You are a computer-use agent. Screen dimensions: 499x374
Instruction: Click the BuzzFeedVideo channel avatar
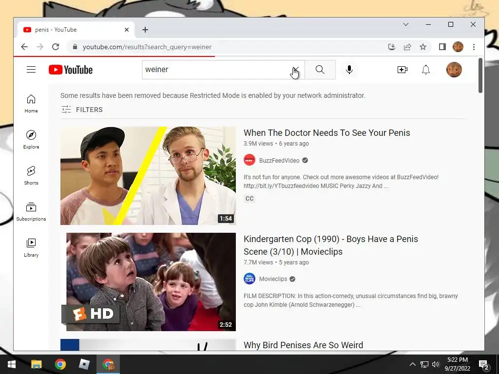click(249, 160)
